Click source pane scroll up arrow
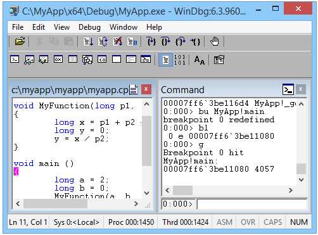The width and height of the screenshot is (318, 235). pos(146,104)
